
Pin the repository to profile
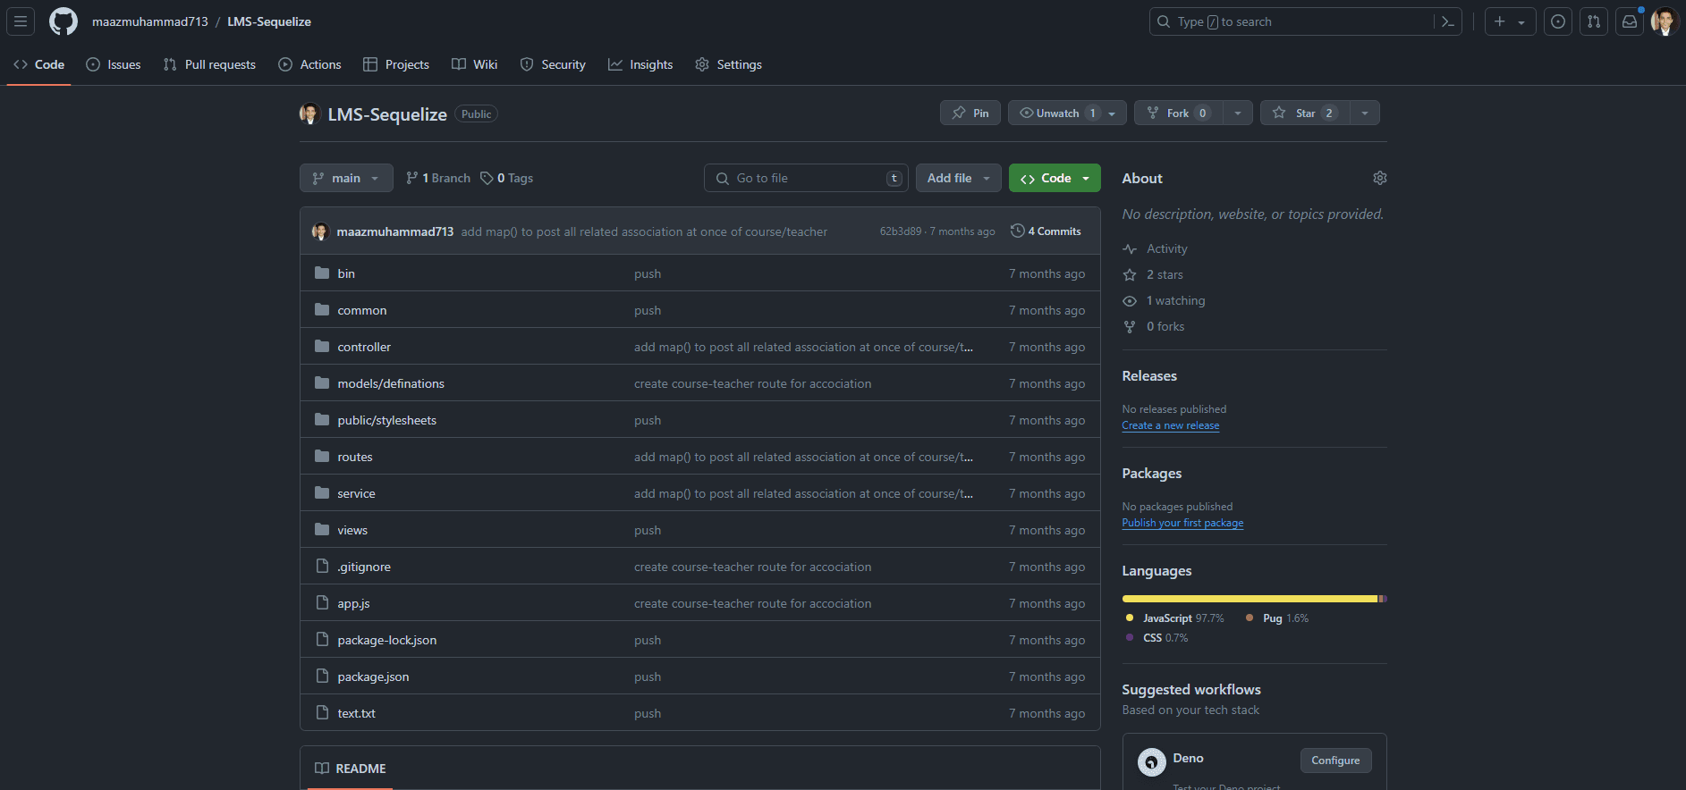pyautogui.click(x=970, y=113)
